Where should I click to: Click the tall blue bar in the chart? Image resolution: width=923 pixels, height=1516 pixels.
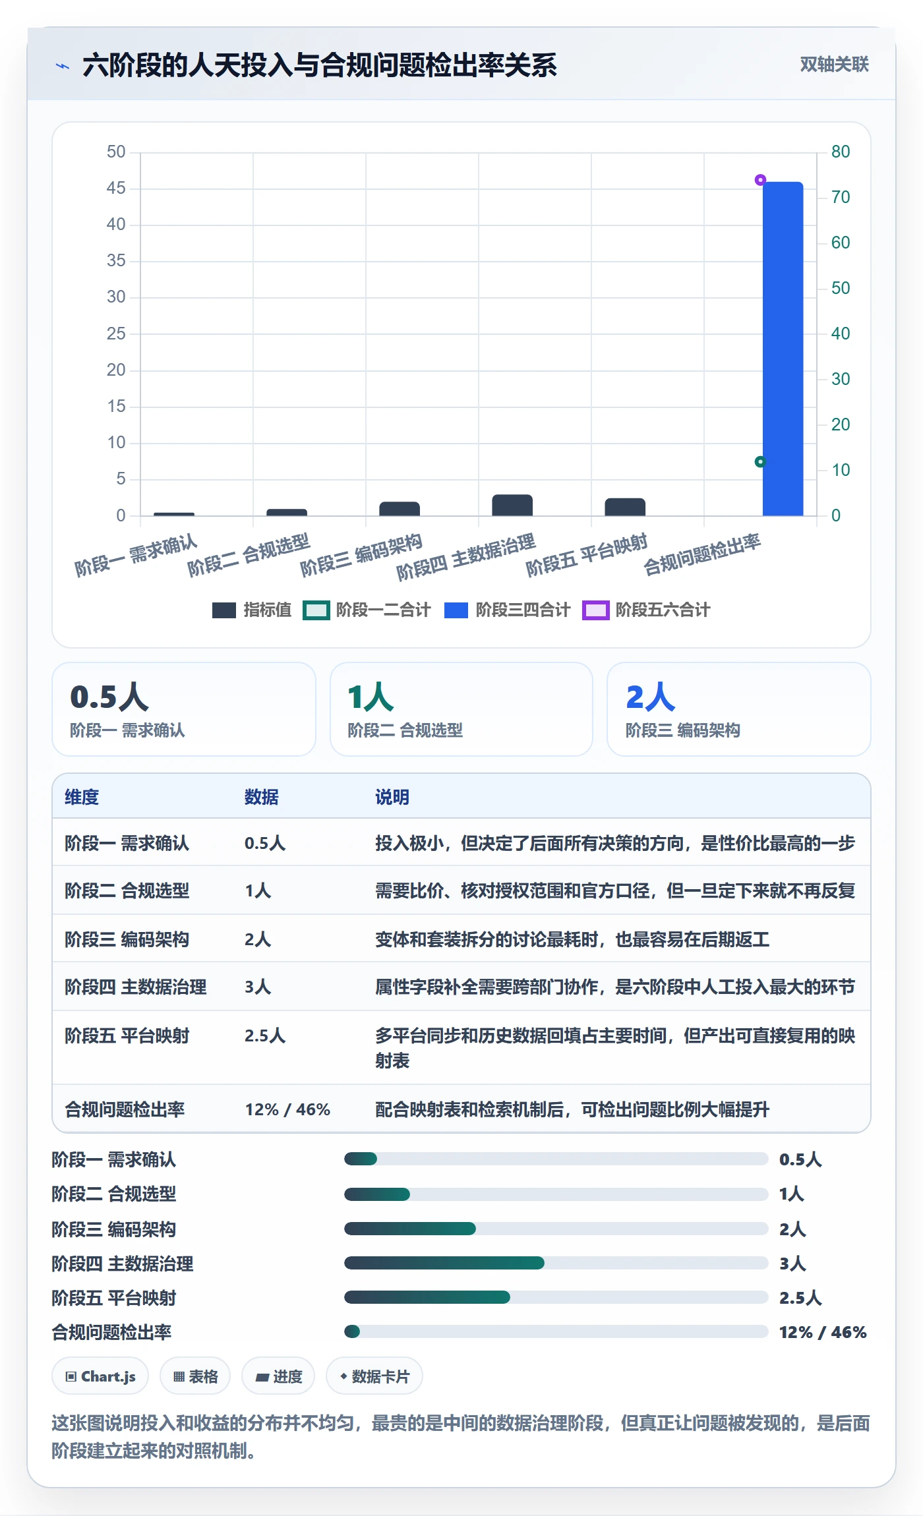[x=783, y=349]
